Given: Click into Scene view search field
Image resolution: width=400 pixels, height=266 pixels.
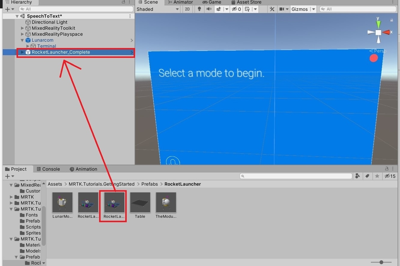Looking at the screenshot, I should [357, 9].
